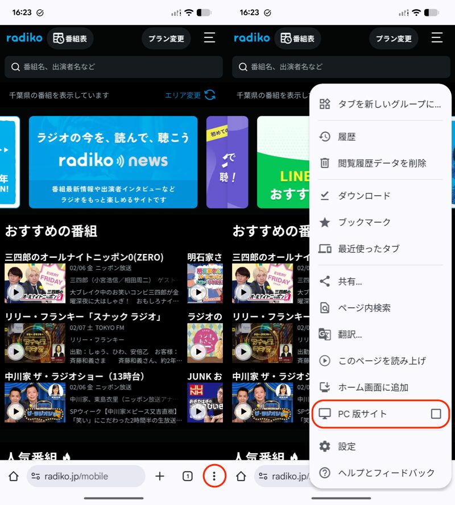Enable the PC 版サイト checkbox
This screenshot has height=505, width=455.
[x=436, y=414]
